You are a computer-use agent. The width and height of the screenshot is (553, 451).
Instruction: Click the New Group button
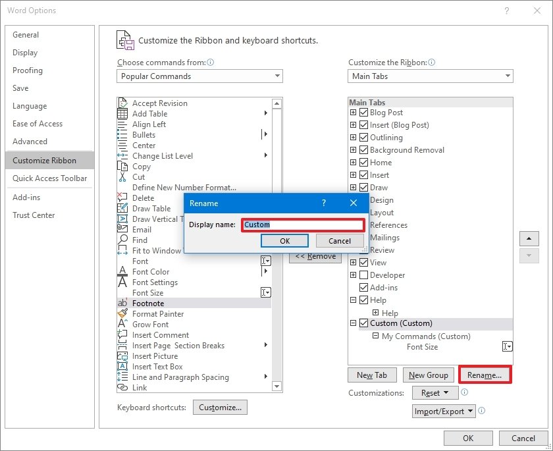point(429,375)
